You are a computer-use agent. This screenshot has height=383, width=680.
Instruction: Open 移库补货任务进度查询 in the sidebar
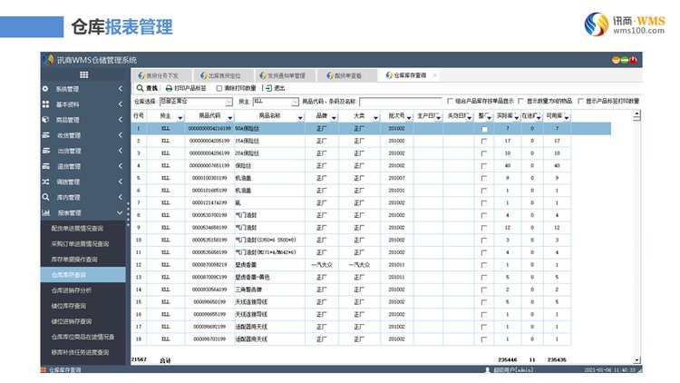[x=80, y=352]
